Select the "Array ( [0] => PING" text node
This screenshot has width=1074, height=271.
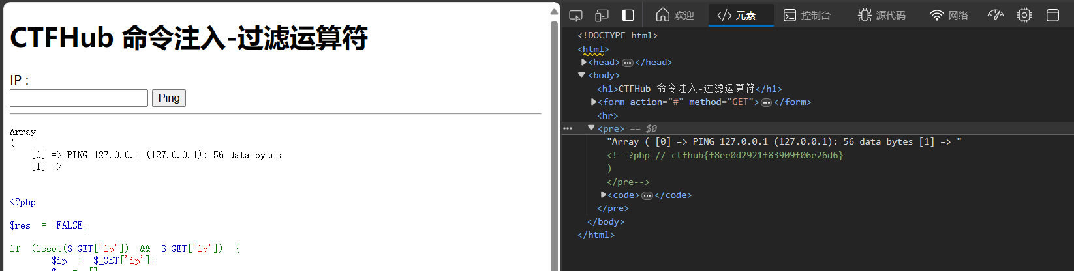(784, 141)
